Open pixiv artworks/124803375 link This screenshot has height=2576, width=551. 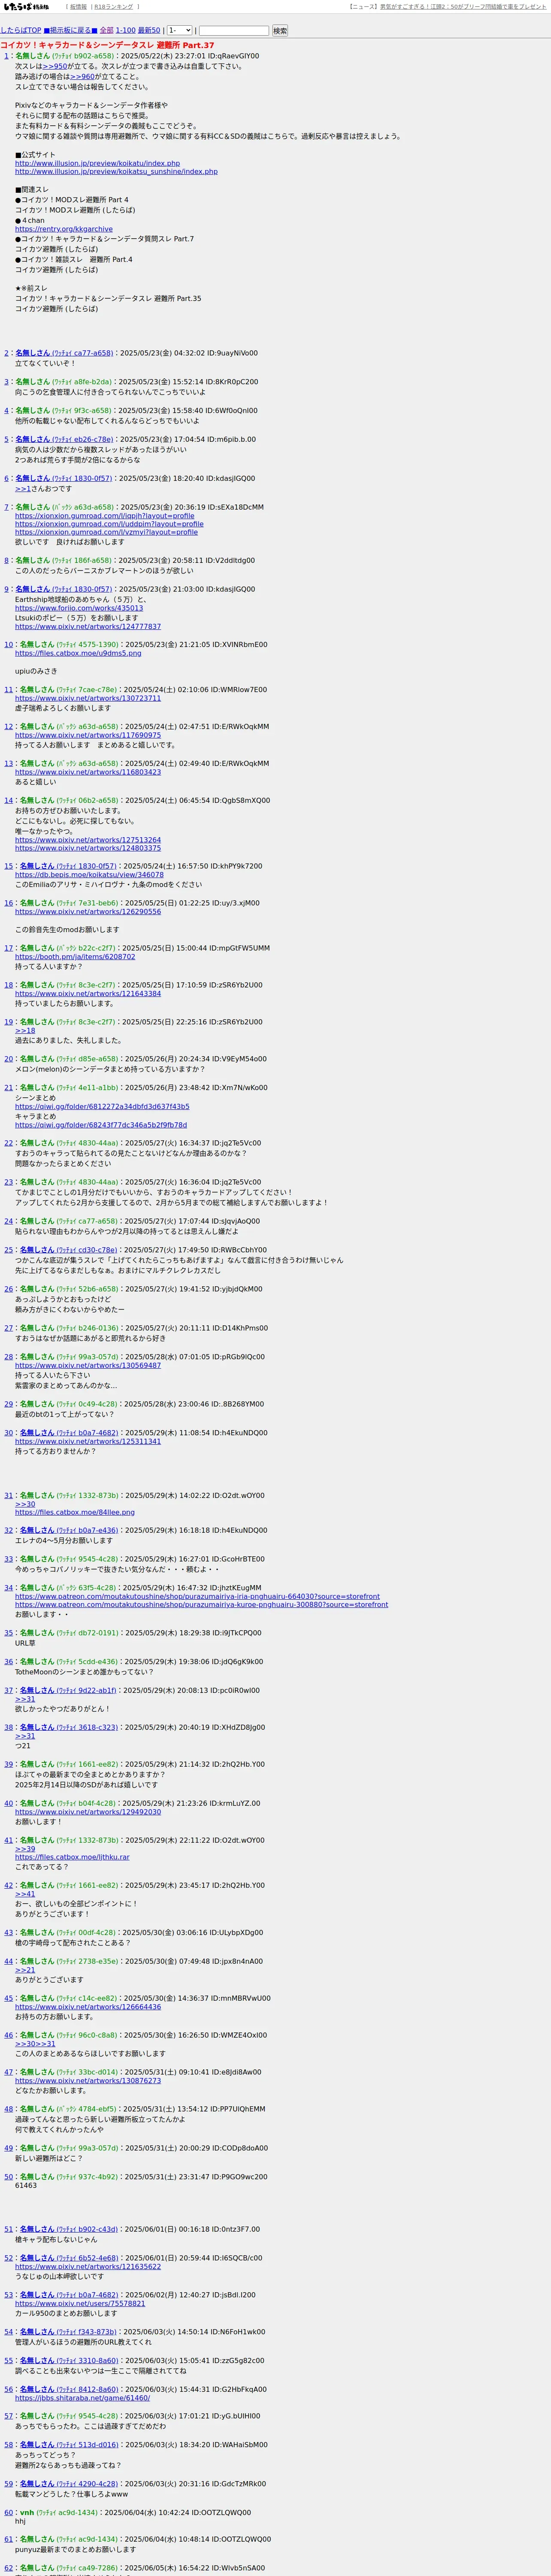[88, 848]
